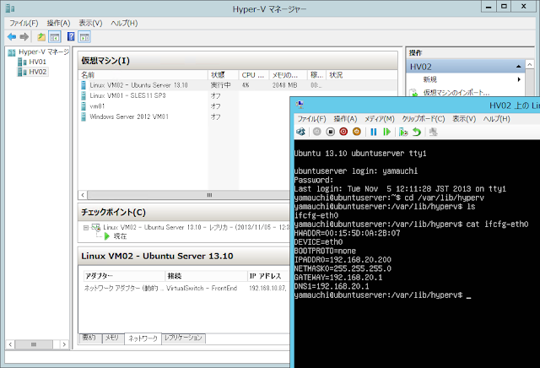Sort by 名前 column header
The image size is (540, 368).
tap(143, 75)
